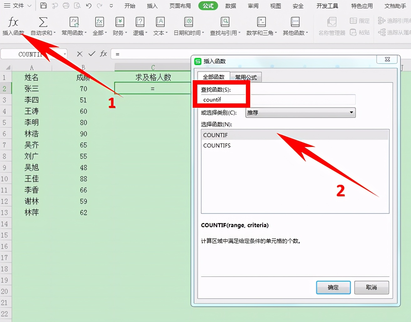Image resolution: width=411 pixels, height=322 pixels.
Task: Click the Print icon in quick toolbar
Action: [x=66, y=6]
